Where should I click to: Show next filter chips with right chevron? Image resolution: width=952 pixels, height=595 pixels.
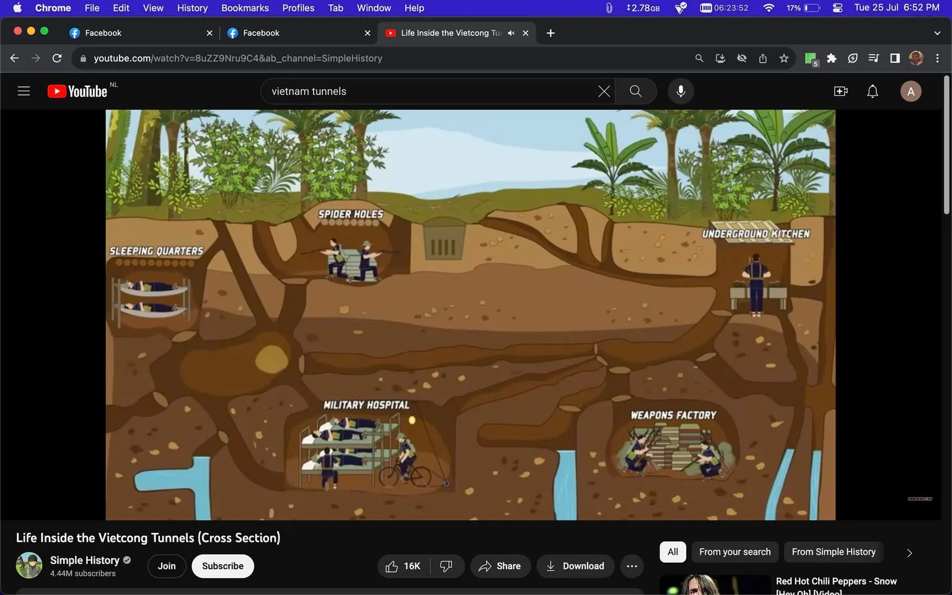[x=909, y=552]
